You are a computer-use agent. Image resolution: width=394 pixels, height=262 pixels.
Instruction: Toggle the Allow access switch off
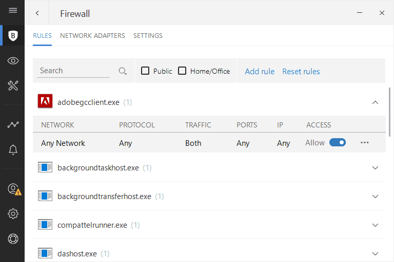(338, 142)
